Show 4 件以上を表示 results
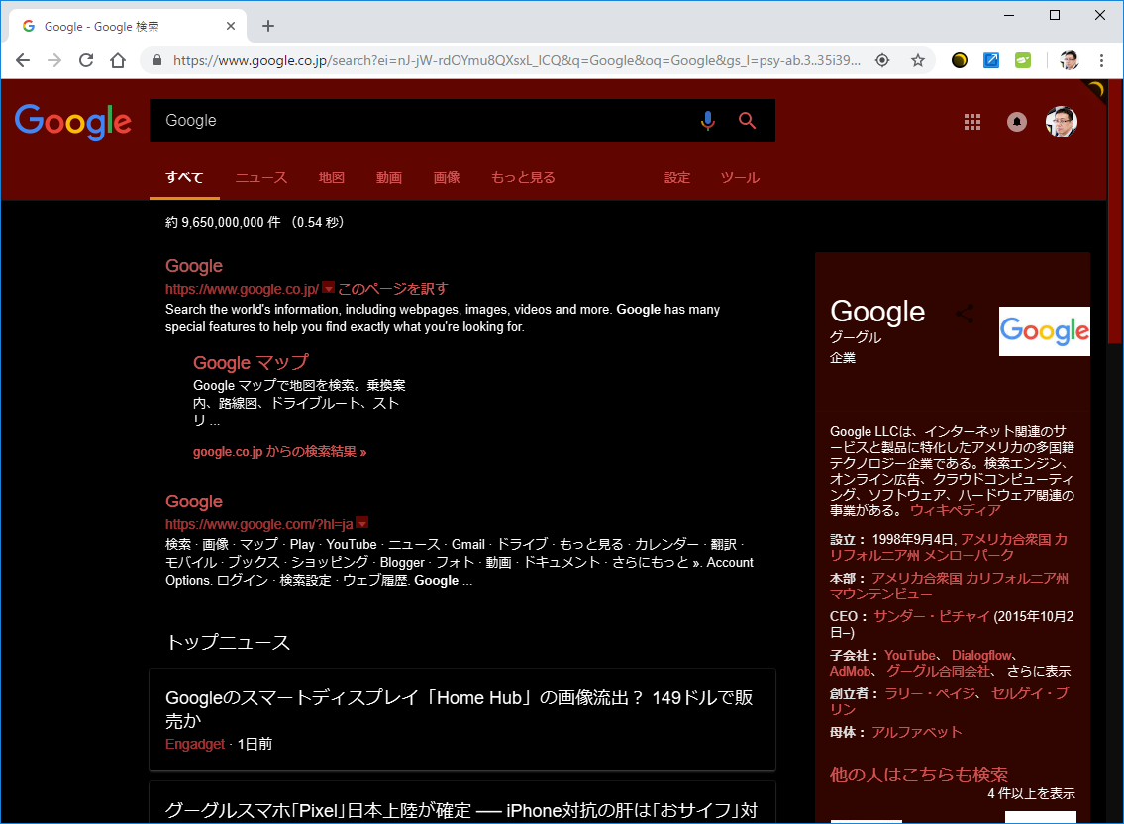Screen dimensions: 1124x824 tap(1032, 793)
